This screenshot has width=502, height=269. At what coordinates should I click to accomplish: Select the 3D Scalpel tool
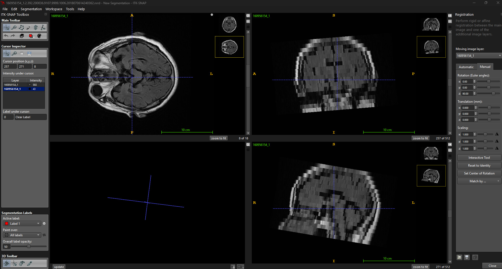tap(29, 263)
